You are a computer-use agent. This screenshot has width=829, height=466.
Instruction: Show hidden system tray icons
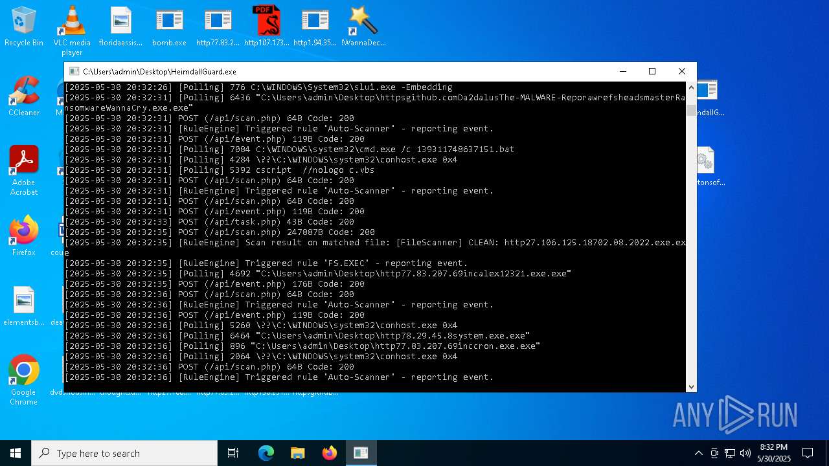pos(698,453)
